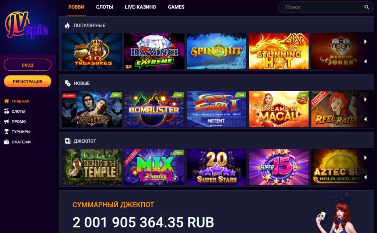Click the dice icon beside Новые

pyautogui.click(x=68, y=83)
